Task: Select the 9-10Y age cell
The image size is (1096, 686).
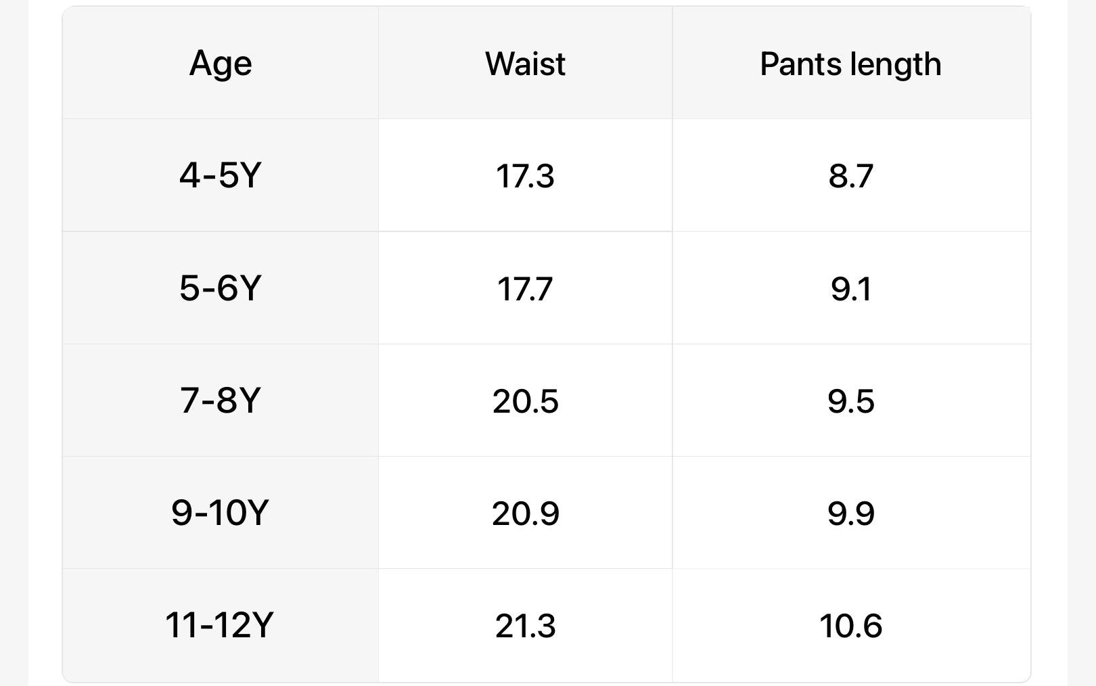Action: 221,512
